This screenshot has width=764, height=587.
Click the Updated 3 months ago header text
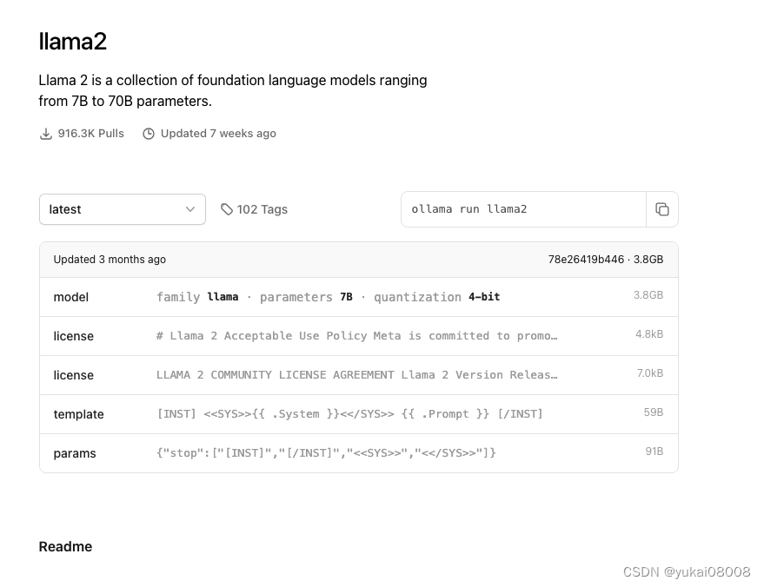[x=110, y=260]
